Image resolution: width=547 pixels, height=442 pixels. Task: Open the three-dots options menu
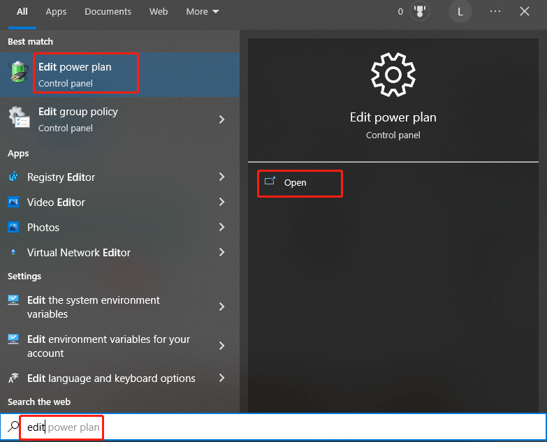(495, 11)
